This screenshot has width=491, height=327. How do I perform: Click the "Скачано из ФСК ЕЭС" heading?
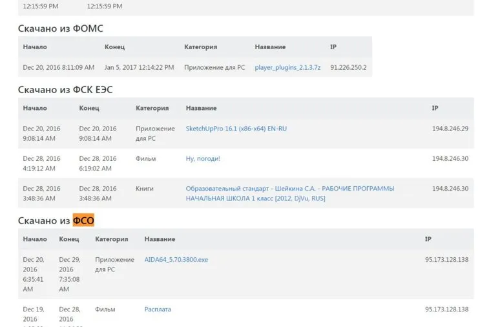pyautogui.click(x=65, y=90)
